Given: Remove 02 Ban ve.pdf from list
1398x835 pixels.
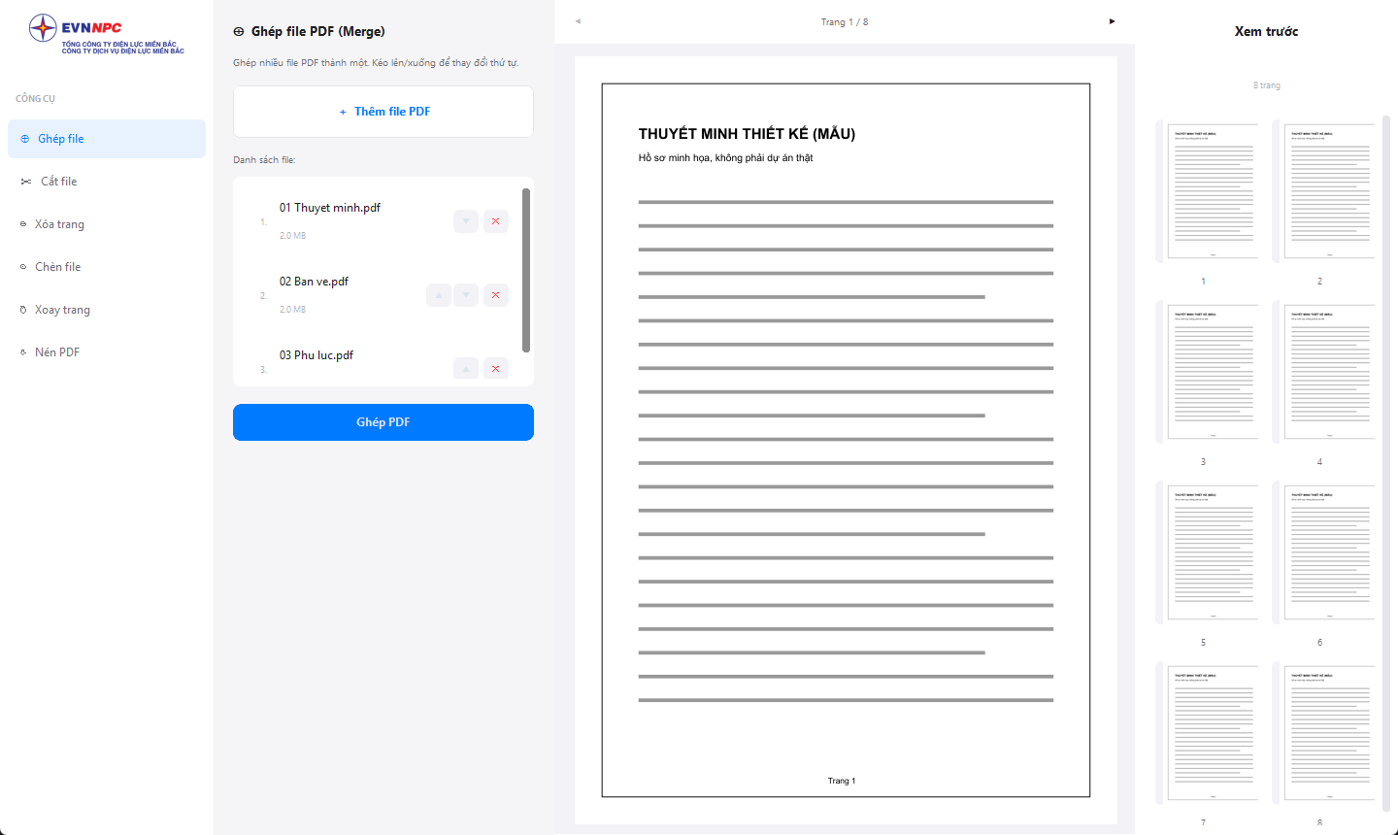Looking at the screenshot, I should tap(495, 295).
